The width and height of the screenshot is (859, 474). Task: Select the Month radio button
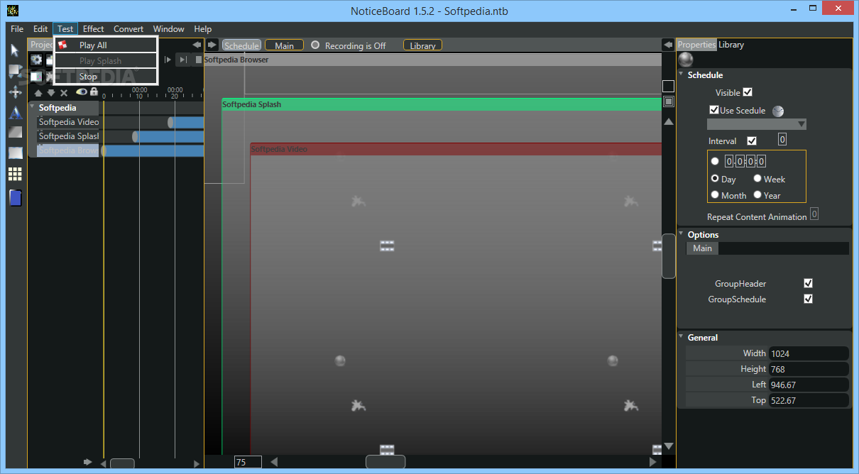click(x=715, y=194)
